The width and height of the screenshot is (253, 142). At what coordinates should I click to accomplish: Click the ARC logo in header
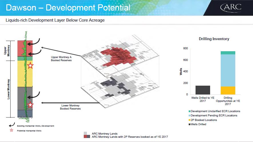(231, 8)
